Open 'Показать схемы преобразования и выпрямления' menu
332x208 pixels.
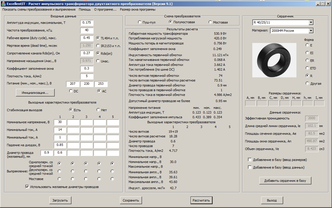(x=39, y=9)
